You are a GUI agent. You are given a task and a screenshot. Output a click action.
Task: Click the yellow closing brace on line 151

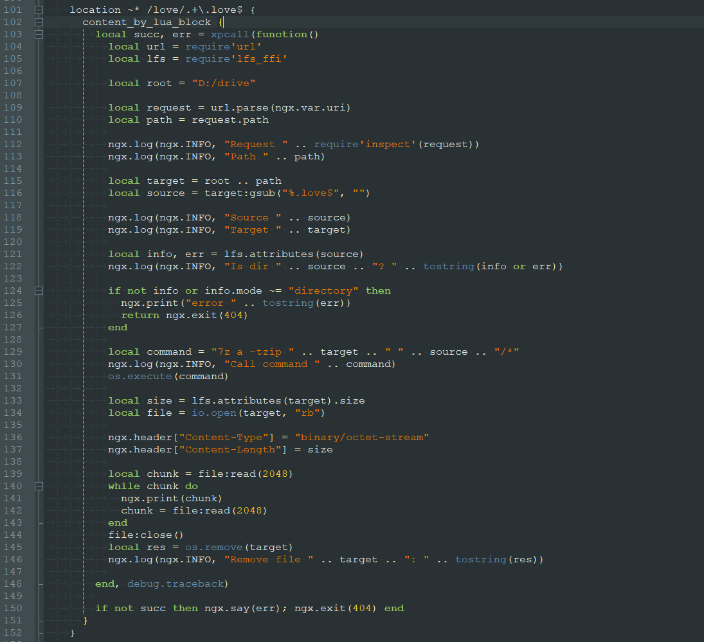pyautogui.click(x=86, y=620)
